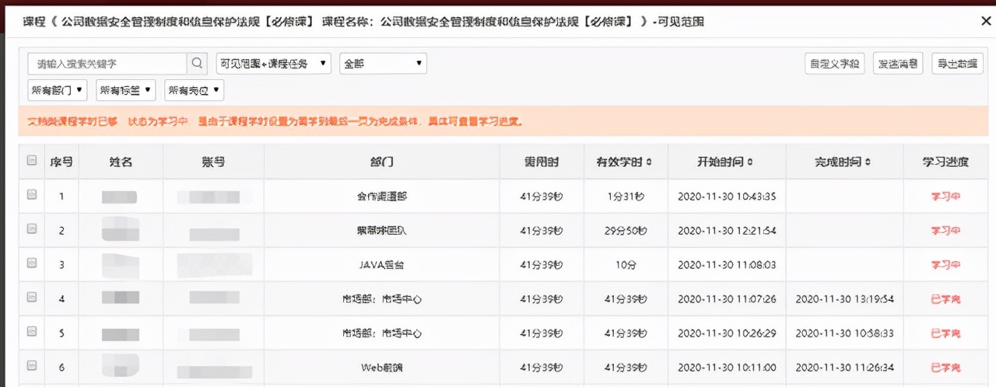996x387 pixels.
Task: Click the magnifier search icon
Action: coord(198,64)
